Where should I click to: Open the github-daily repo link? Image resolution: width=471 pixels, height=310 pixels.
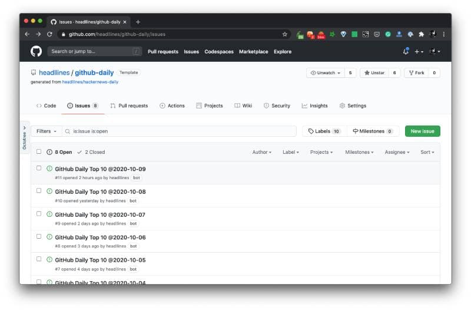94,72
